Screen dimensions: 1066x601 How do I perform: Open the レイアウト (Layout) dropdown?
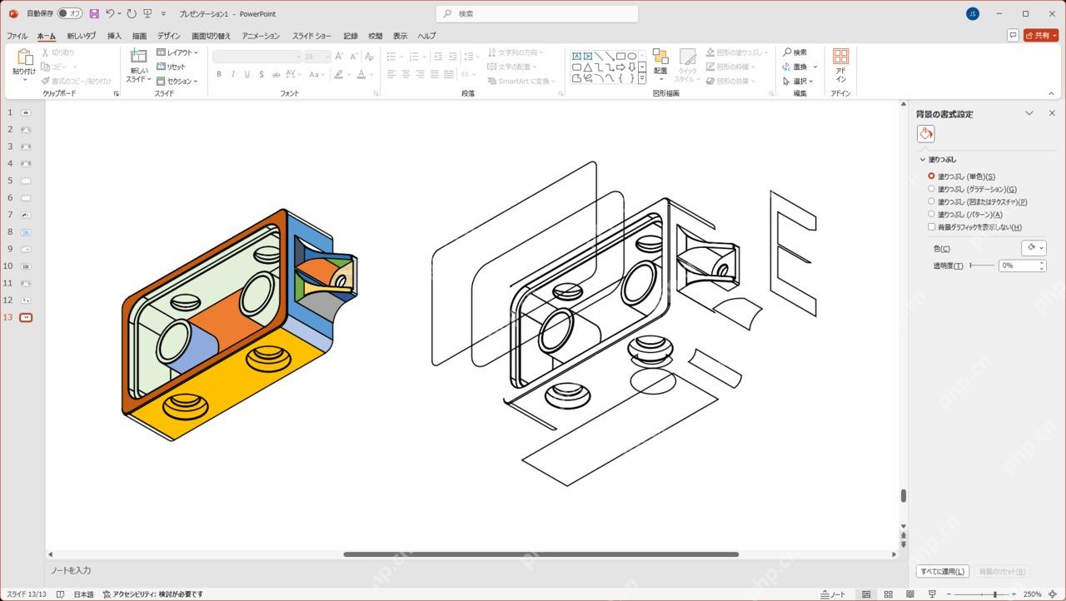pyautogui.click(x=177, y=52)
